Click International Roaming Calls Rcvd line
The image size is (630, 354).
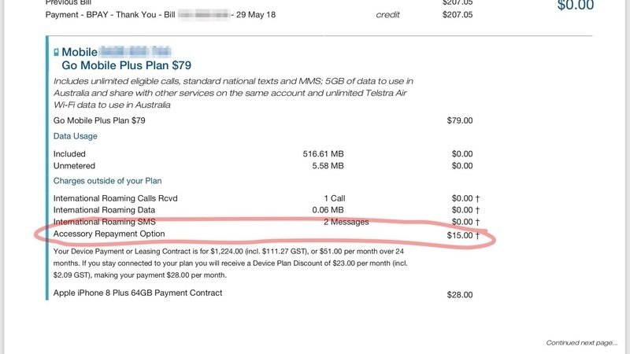[126, 198]
